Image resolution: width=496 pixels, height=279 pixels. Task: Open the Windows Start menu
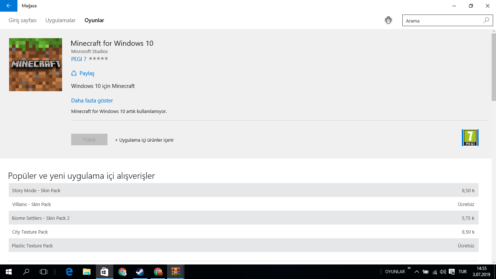coord(9,272)
